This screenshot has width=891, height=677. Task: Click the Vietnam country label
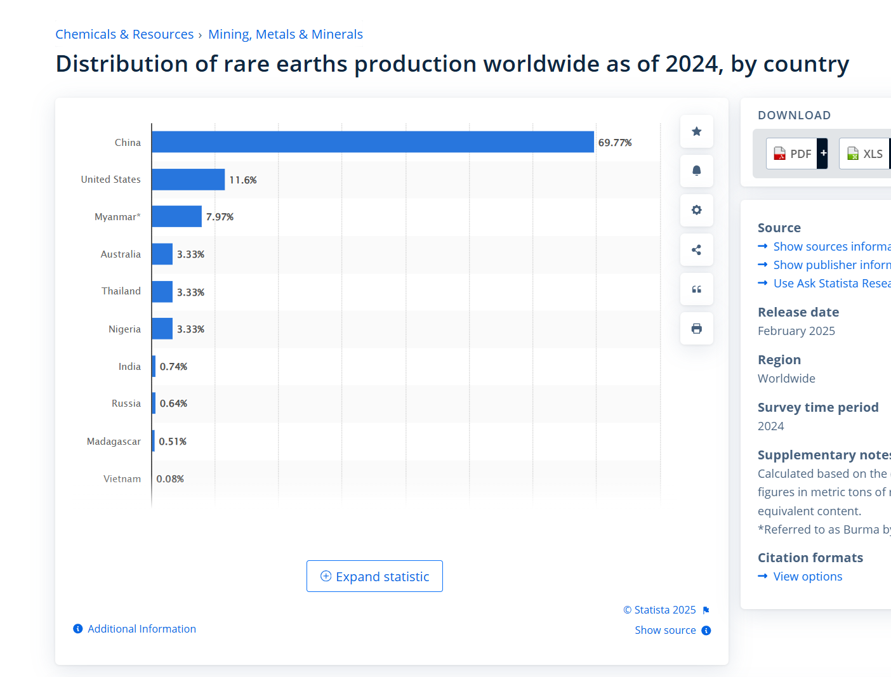tap(122, 478)
